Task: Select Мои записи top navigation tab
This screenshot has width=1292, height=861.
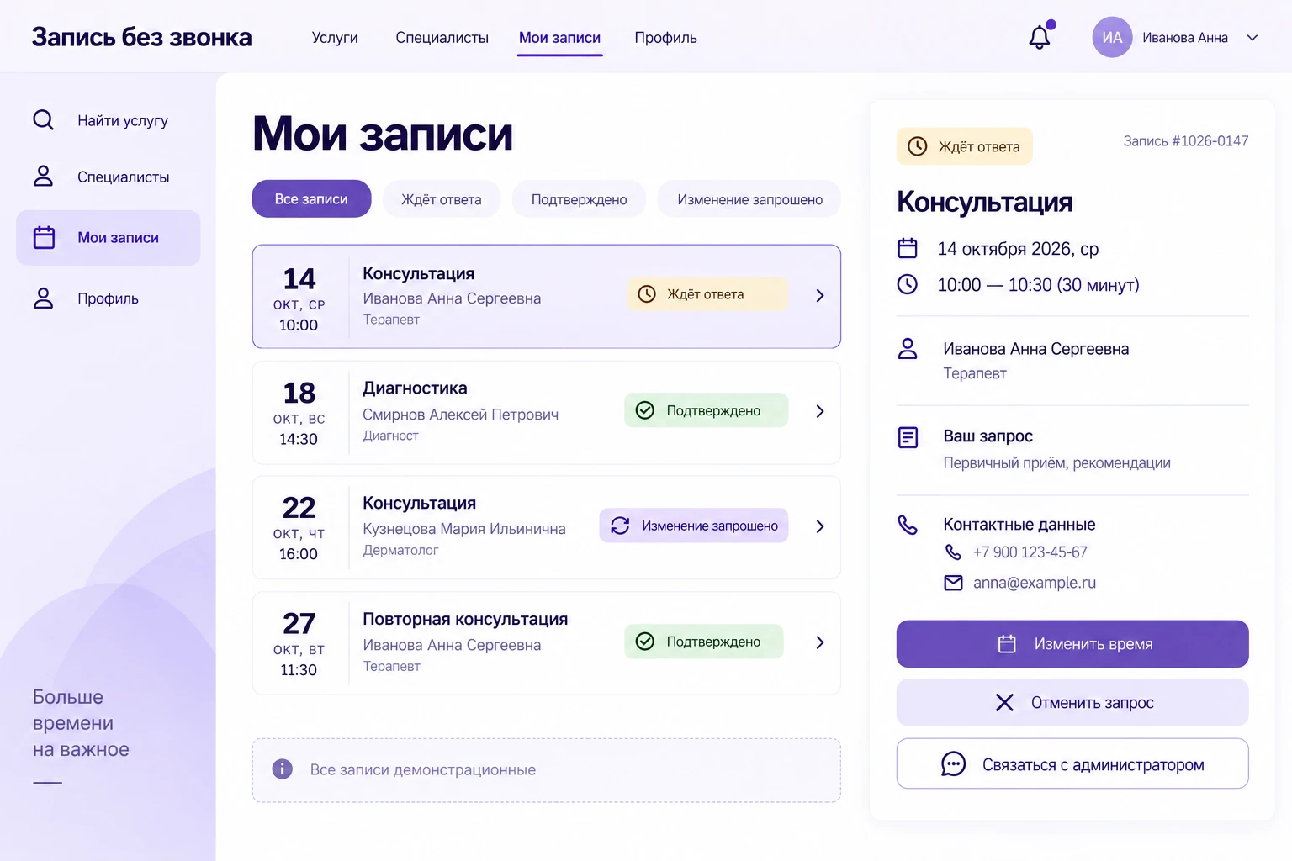Action: click(559, 38)
